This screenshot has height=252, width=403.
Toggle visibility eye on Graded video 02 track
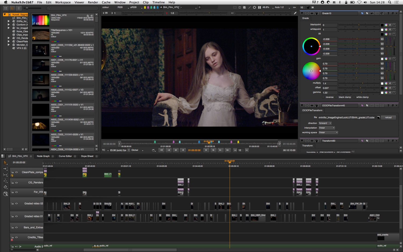click(16, 204)
